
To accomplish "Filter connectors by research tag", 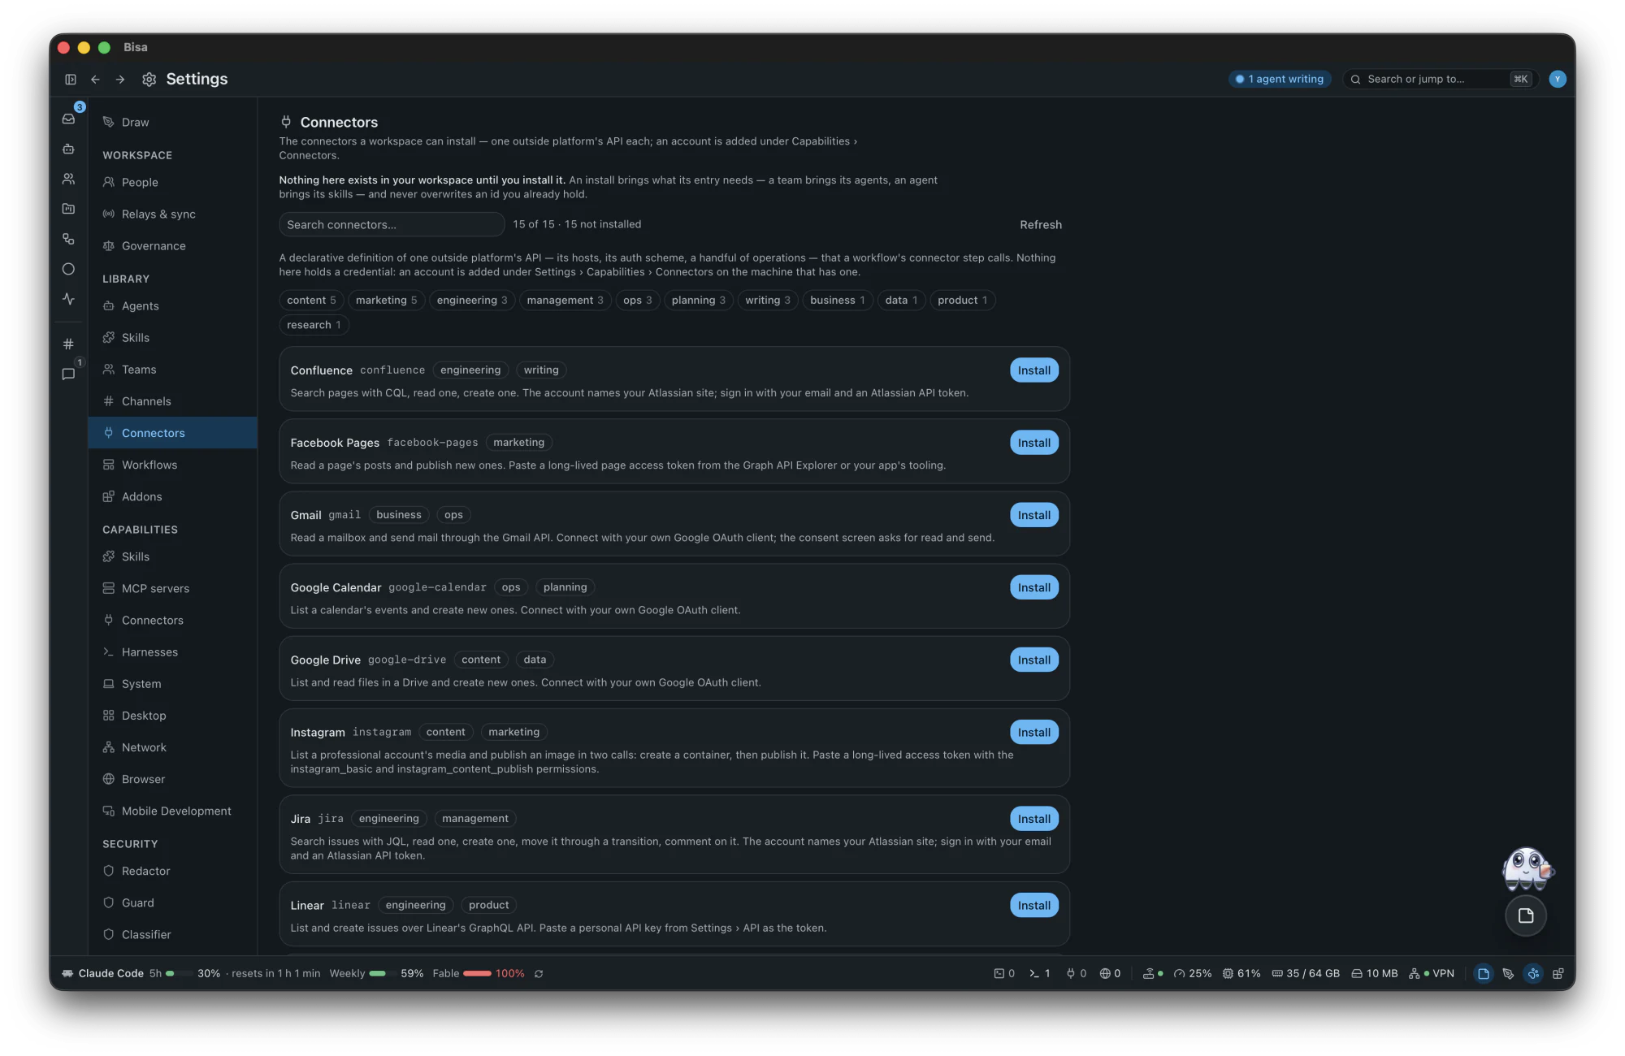I will pyautogui.click(x=314, y=324).
